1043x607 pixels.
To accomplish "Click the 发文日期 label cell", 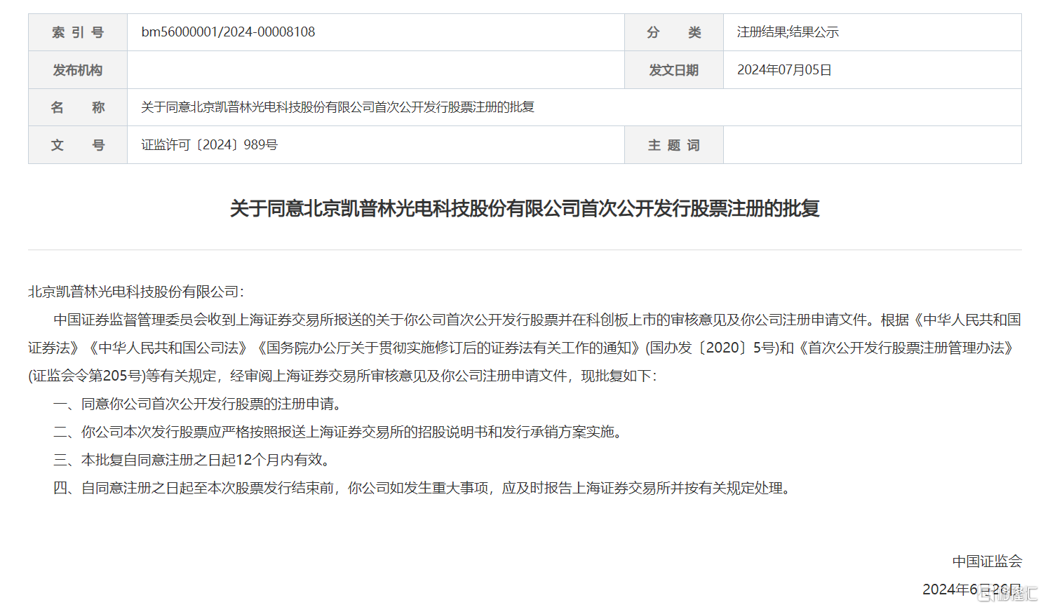I will click(x=674, y=70).
